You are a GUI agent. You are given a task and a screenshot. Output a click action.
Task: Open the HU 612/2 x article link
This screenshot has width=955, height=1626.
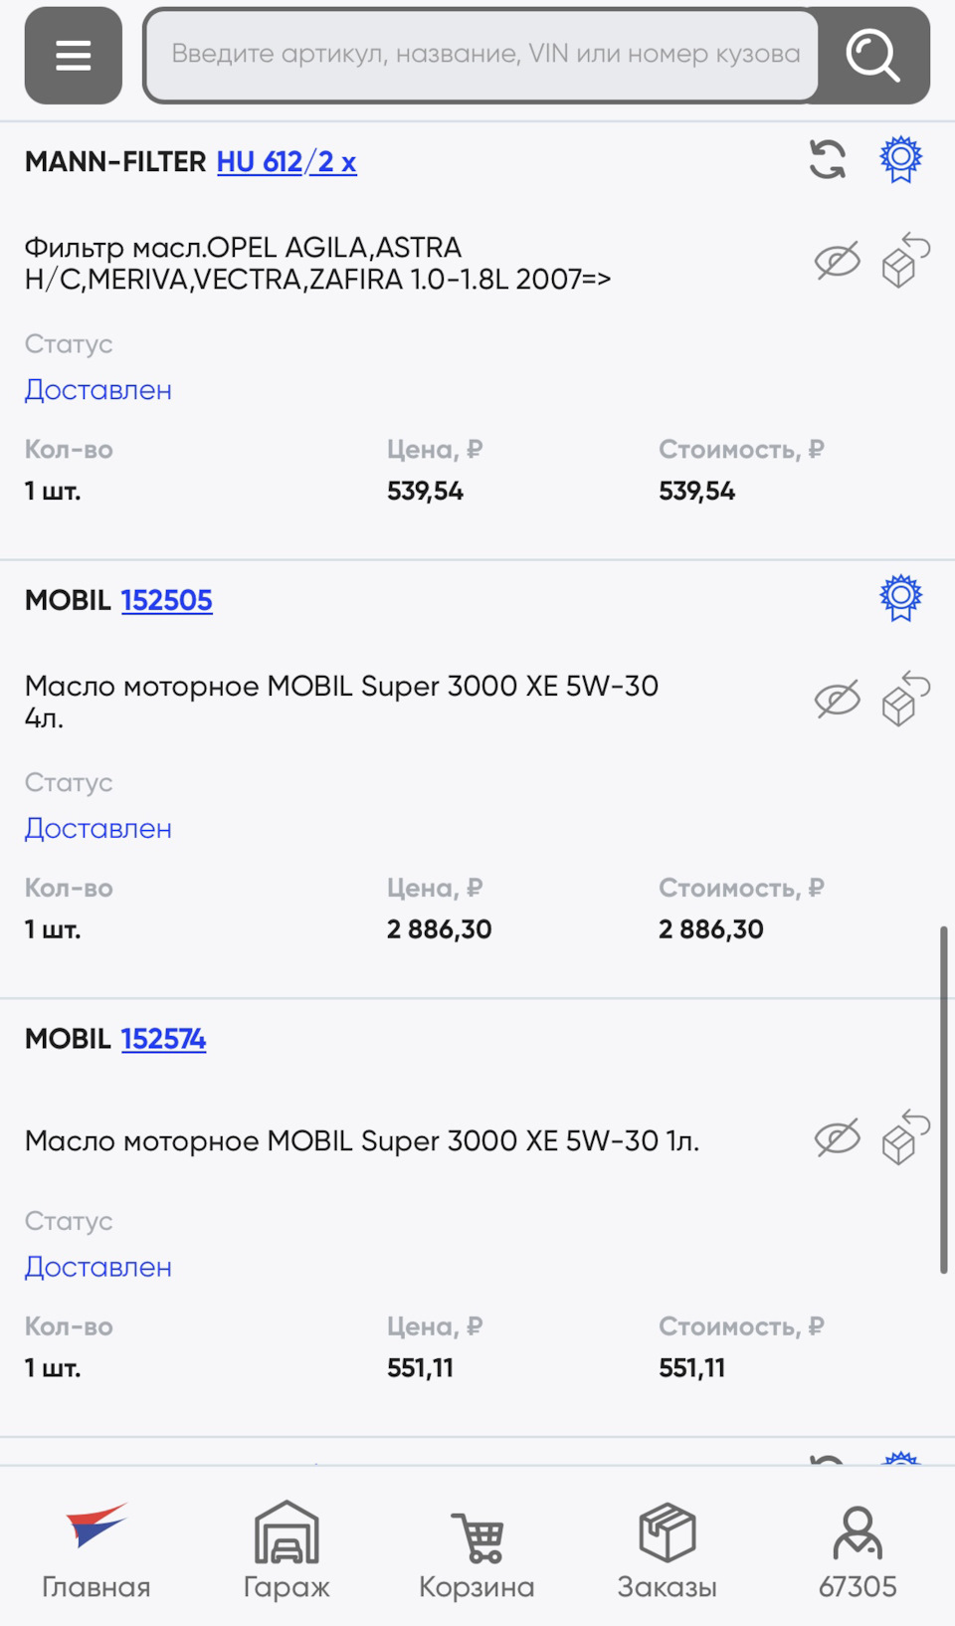coord(286,161)
